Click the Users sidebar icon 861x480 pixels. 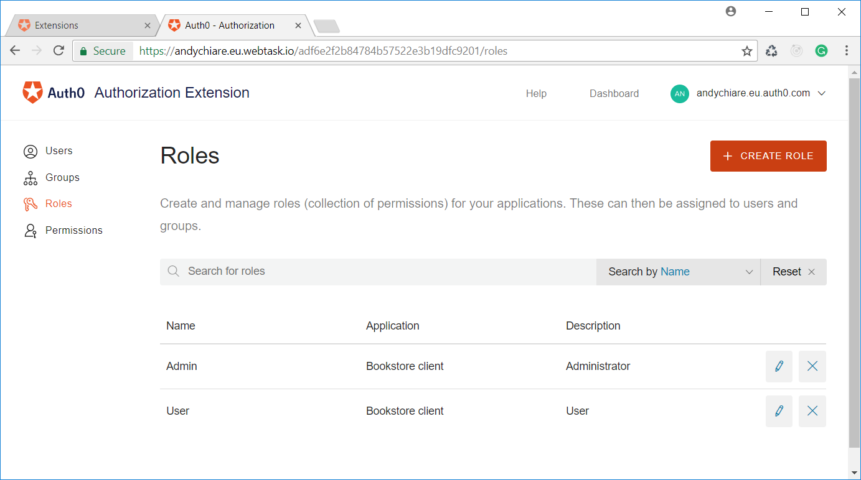tap(31, 151)
